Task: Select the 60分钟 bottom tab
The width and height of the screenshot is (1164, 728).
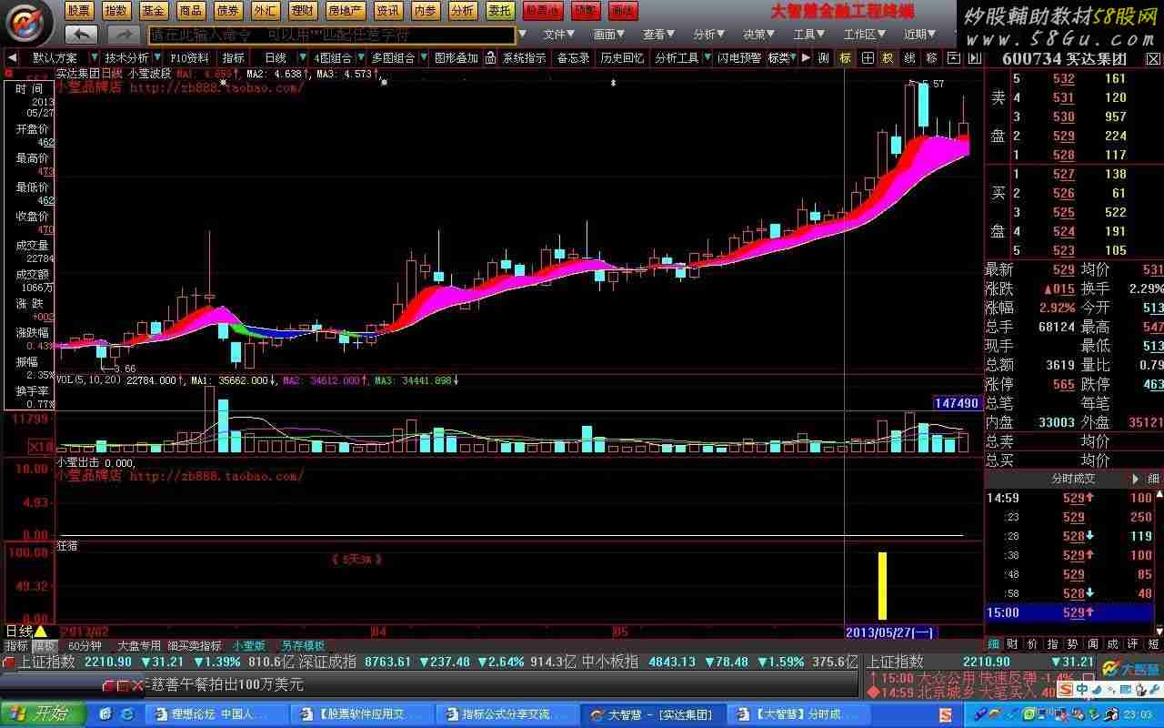Action: (x=85, y=645)
